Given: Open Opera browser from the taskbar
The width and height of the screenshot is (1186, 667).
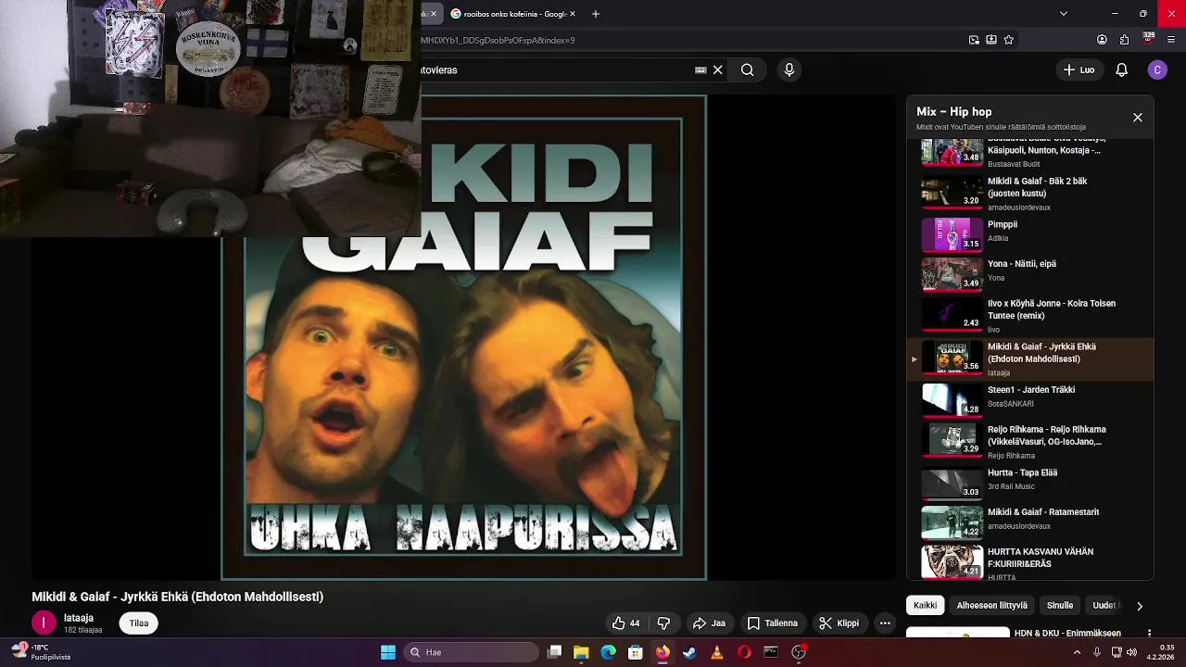Looking at the screenshot, I should (x=744, y=652).
